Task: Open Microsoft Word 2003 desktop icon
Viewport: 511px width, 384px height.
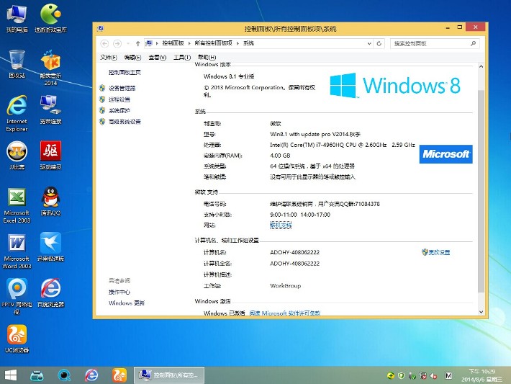Action: [17, 251]
